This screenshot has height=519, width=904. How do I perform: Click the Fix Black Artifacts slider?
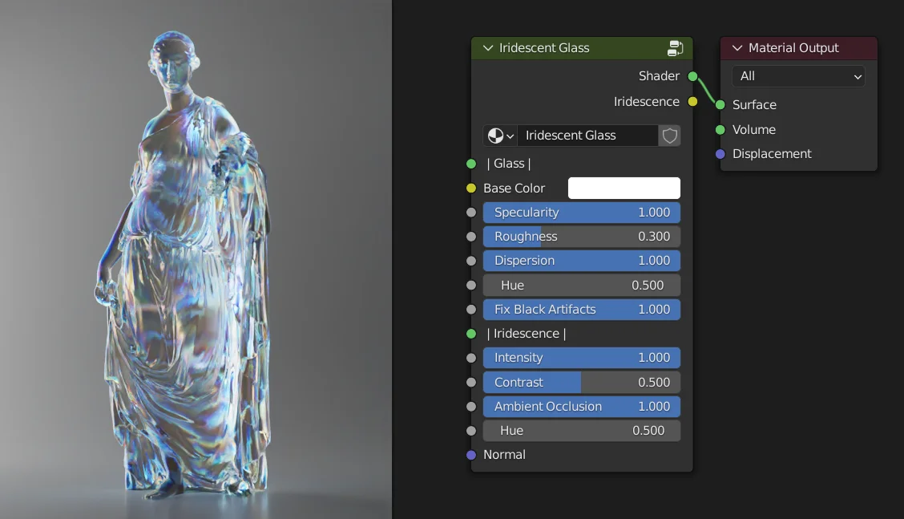[x=581, y=309]
